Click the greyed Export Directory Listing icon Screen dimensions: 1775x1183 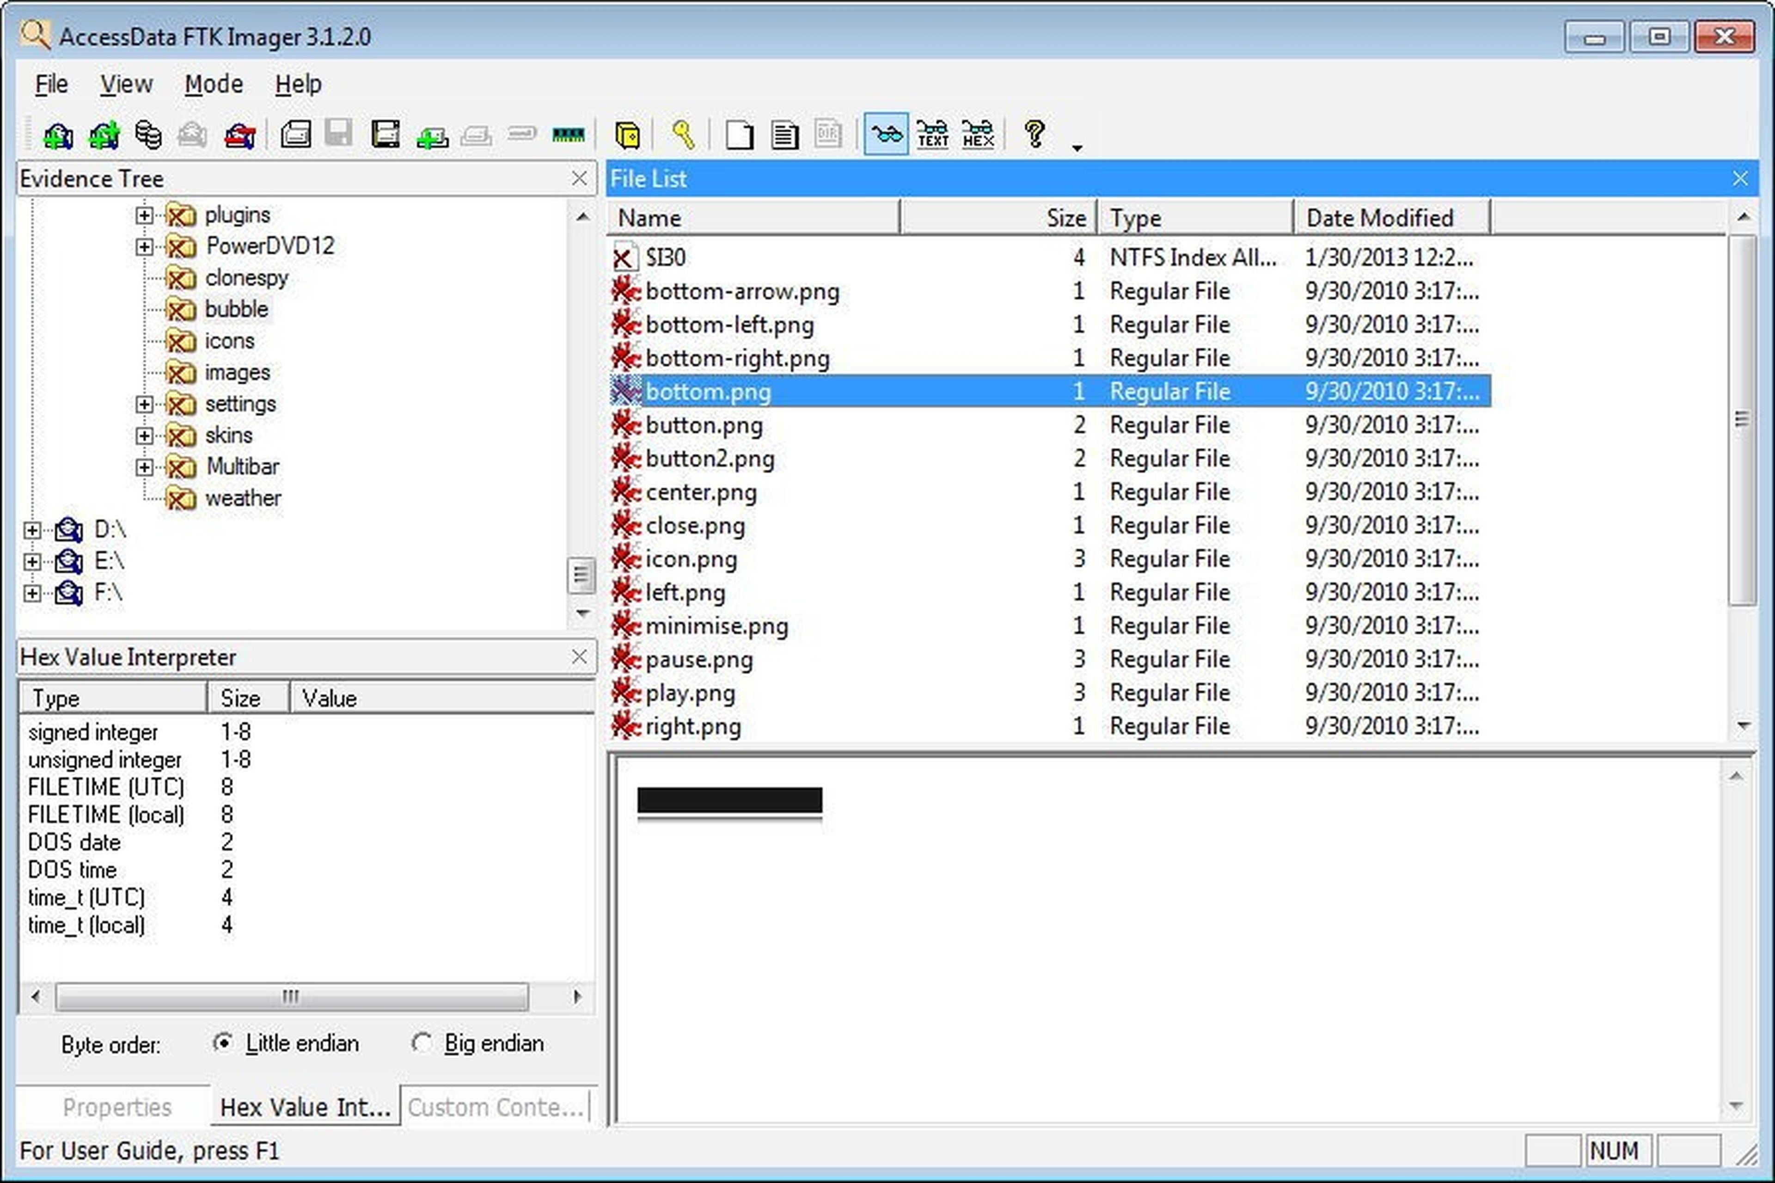(828, 134)
